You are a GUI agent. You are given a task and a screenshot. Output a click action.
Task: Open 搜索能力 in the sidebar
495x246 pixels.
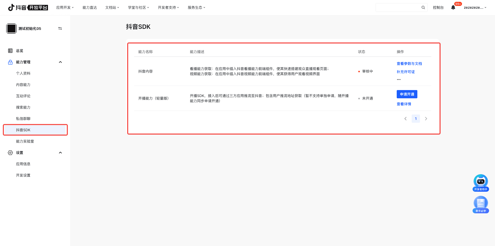tap(23, 107)
